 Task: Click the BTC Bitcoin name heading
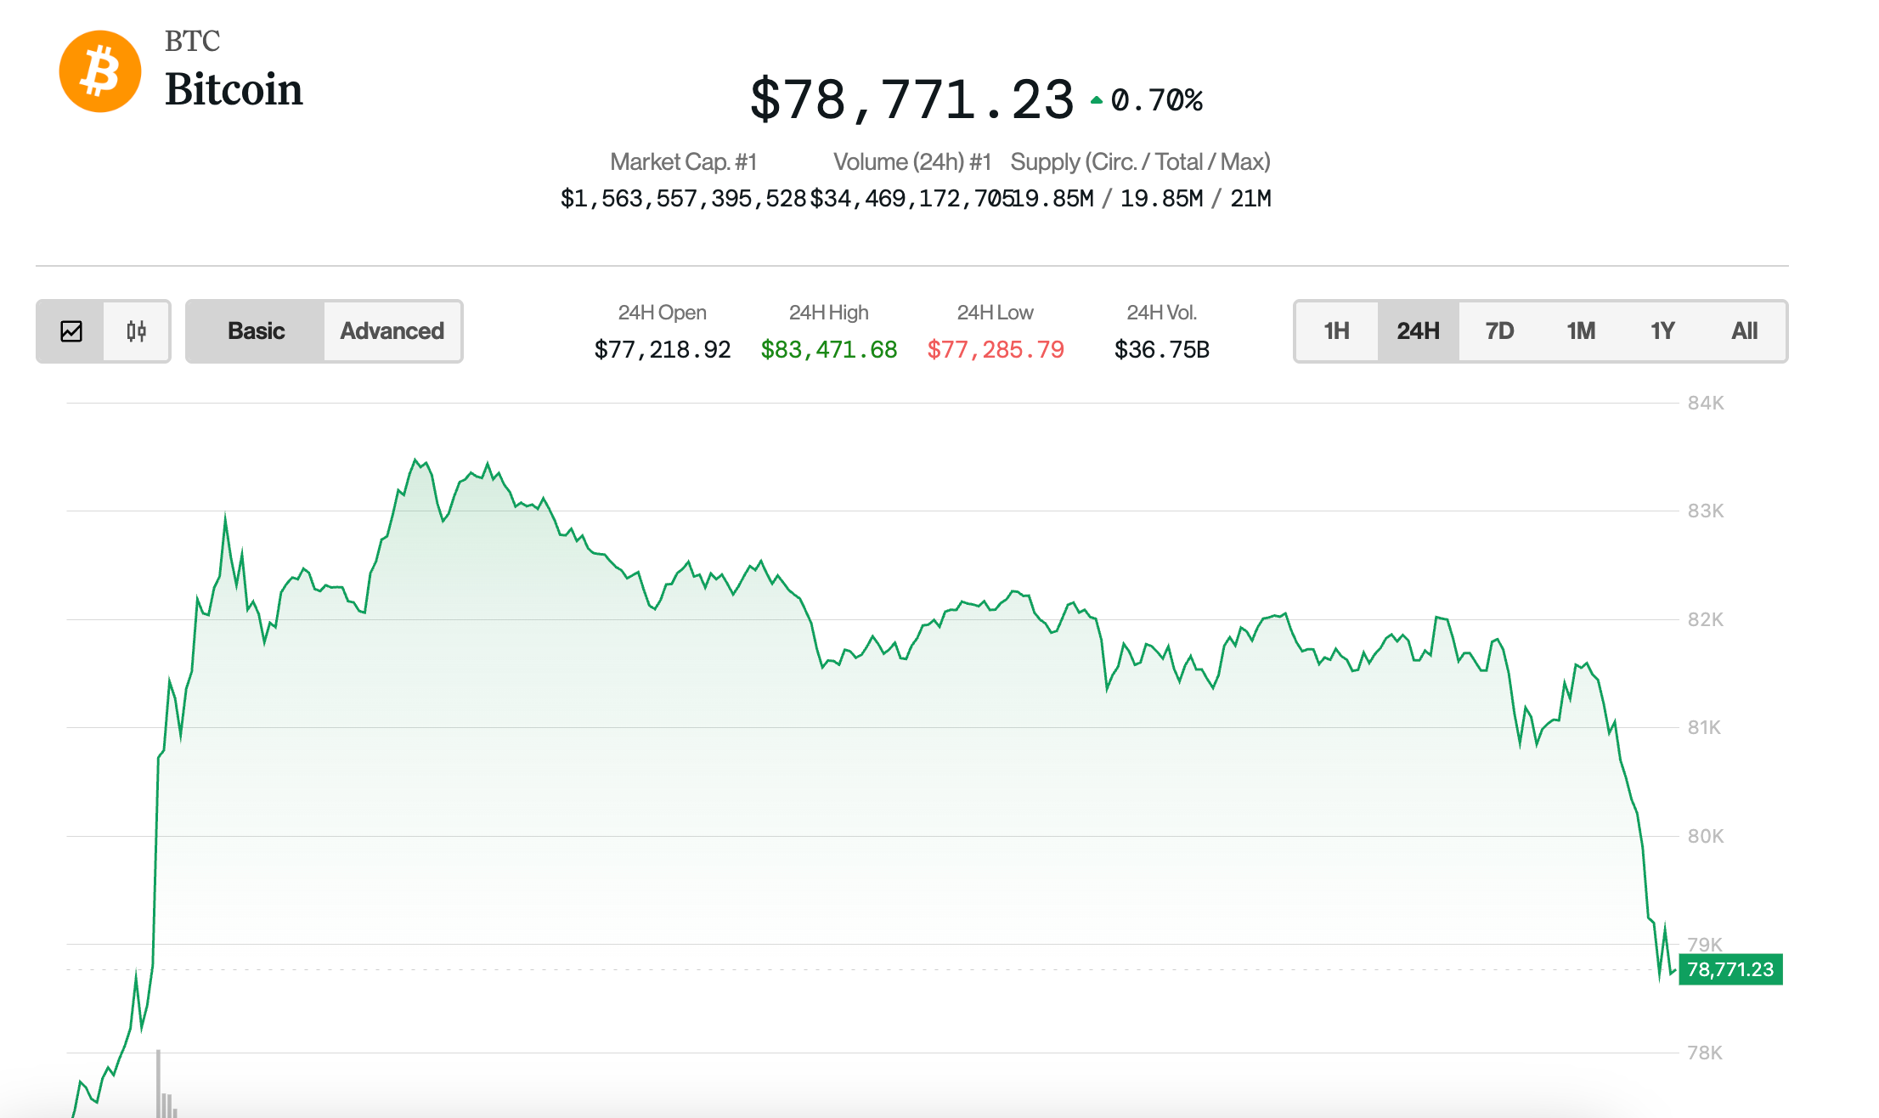[x=234, y=89]
